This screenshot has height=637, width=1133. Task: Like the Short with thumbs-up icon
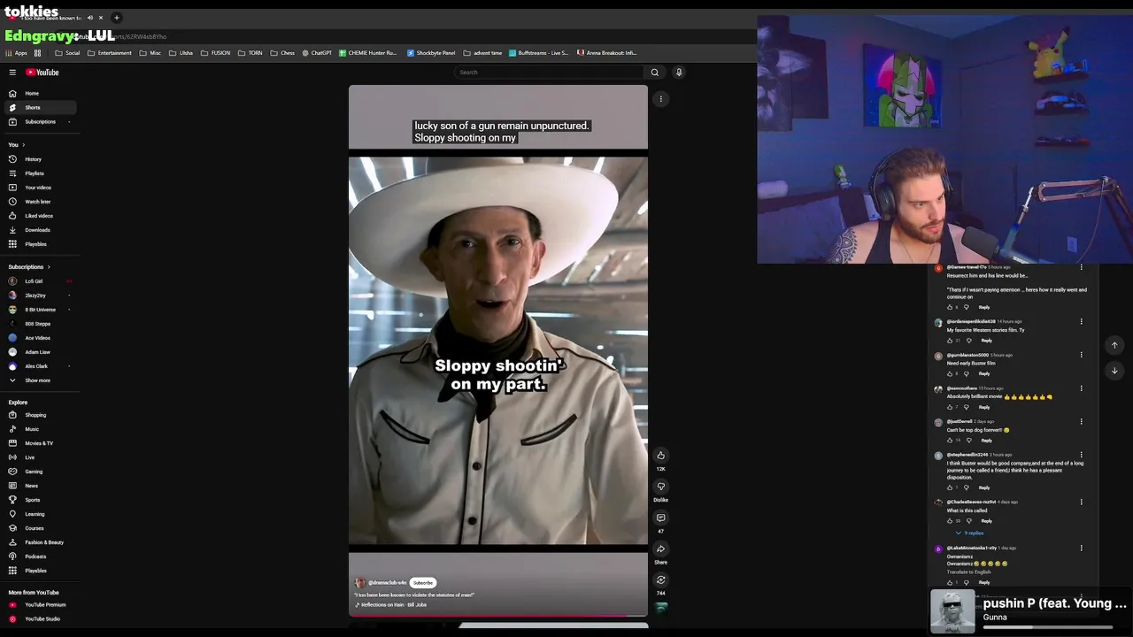(660, 456)
